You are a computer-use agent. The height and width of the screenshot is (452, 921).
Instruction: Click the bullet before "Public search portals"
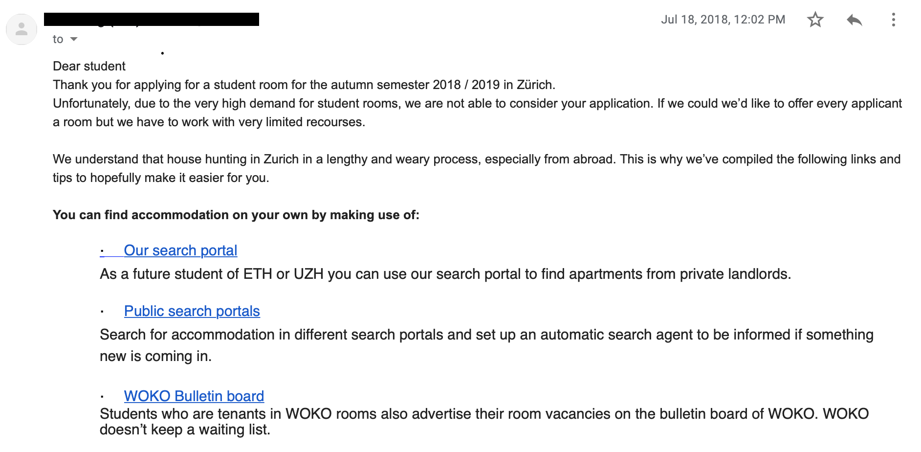[102, 312]
